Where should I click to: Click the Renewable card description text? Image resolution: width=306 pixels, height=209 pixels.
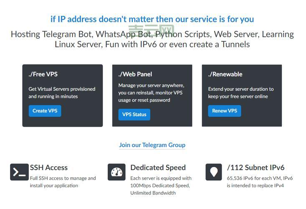(241, 92)
